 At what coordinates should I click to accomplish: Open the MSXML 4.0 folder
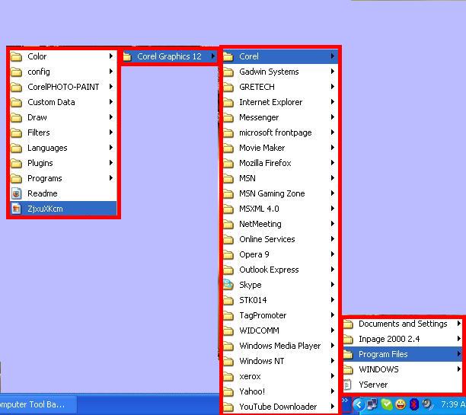pyautogui.click(x=280, y=209)
